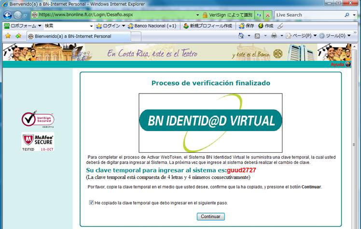Click the Home icon in command bar
Viewport: 361px width, 229px height.
point(241,36)
